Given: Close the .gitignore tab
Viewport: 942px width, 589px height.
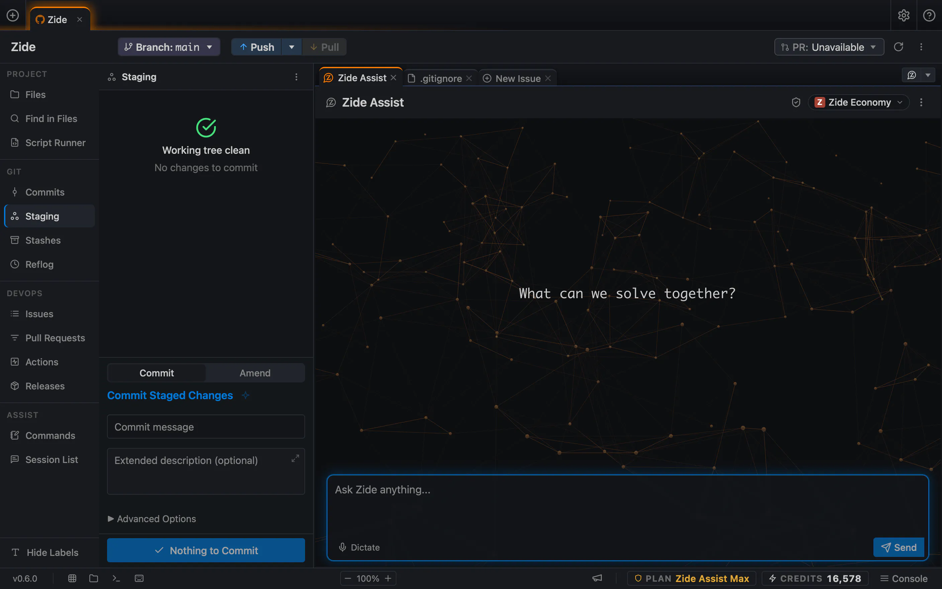Looking at the screenshot, I should point(469,78).
